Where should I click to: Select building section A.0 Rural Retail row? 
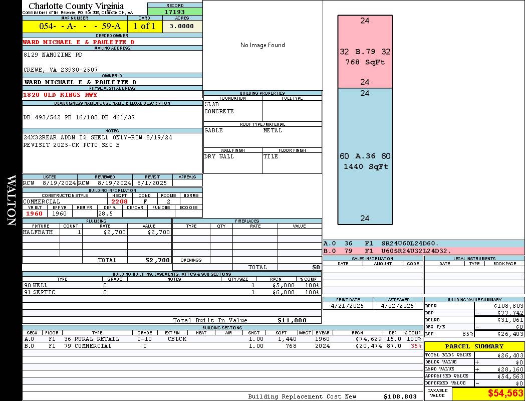point(222,339)
